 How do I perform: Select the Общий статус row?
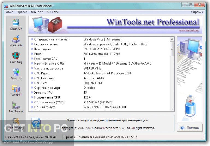(99, 107)
